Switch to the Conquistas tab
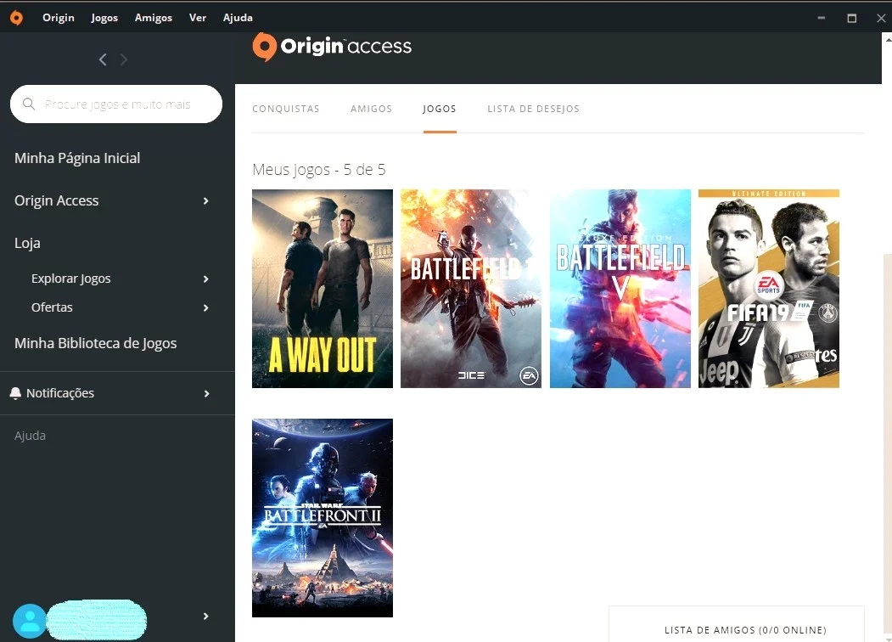892x642 pixels. pos(285,109)
